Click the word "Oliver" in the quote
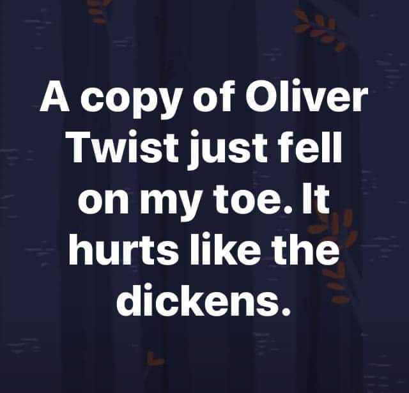The width and height of the screenshot is (409, 393). tap(307, 96)
